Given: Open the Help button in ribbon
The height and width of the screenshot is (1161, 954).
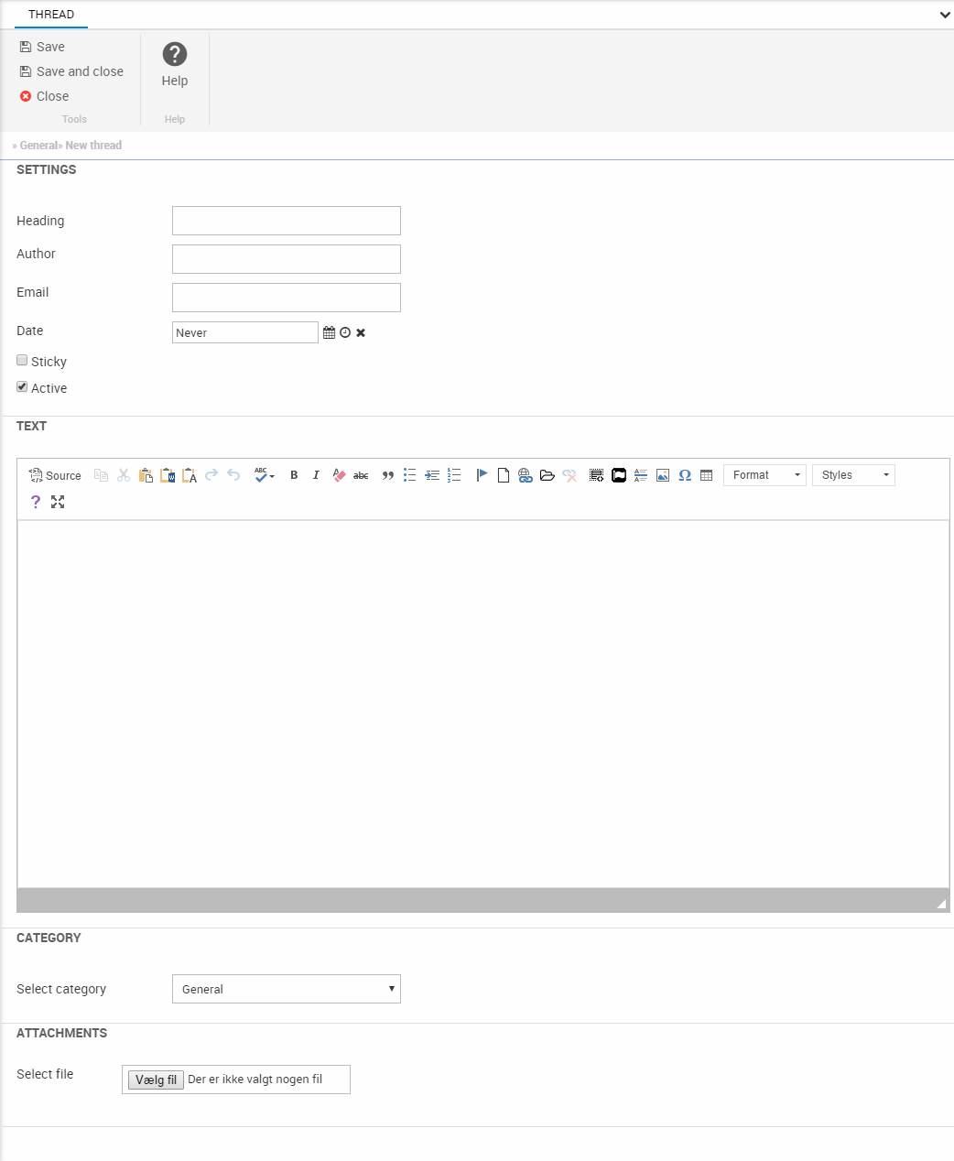Looking at the screenshot, I should pyautogui.click(x=174, y=64).
